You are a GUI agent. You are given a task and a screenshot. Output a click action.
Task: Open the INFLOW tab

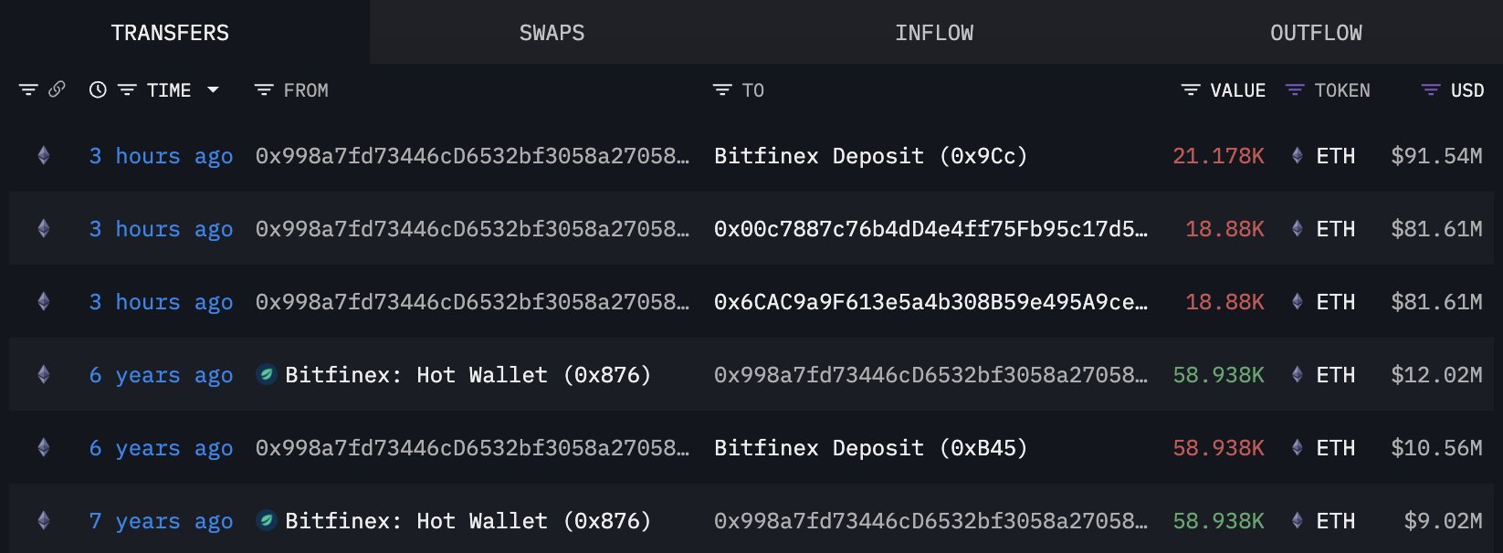934,33
